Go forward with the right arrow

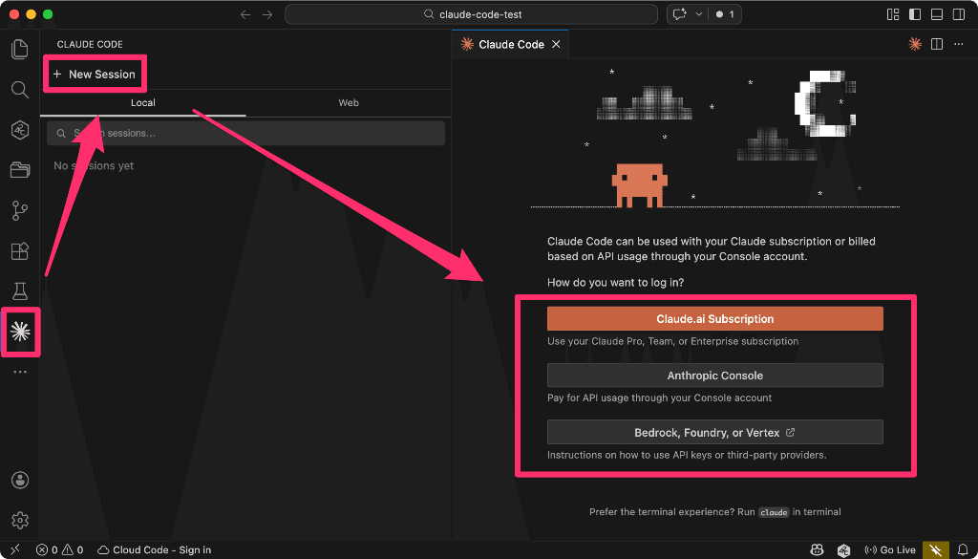267,14
